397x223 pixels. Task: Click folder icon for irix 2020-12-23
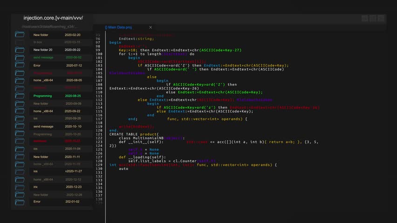coord(20,187)
